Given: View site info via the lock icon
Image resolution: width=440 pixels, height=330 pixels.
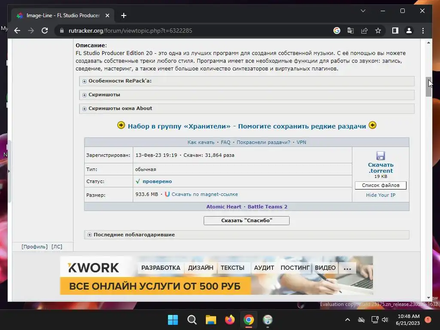Looking at the screenshot, I should pos(62,31).
